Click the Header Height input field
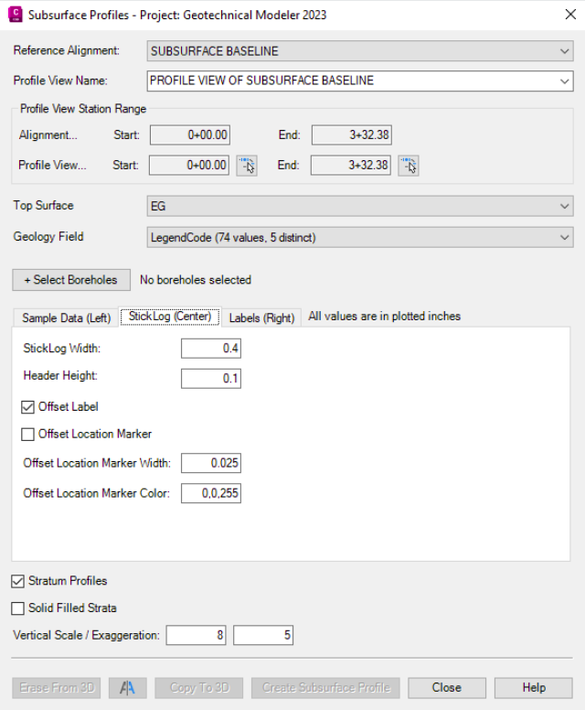 211,379
